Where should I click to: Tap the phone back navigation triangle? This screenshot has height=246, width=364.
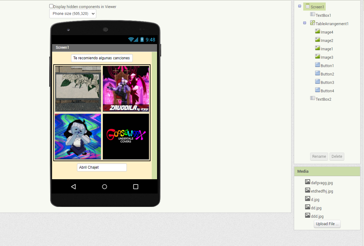pyautogui.click(x=73, y=187)
